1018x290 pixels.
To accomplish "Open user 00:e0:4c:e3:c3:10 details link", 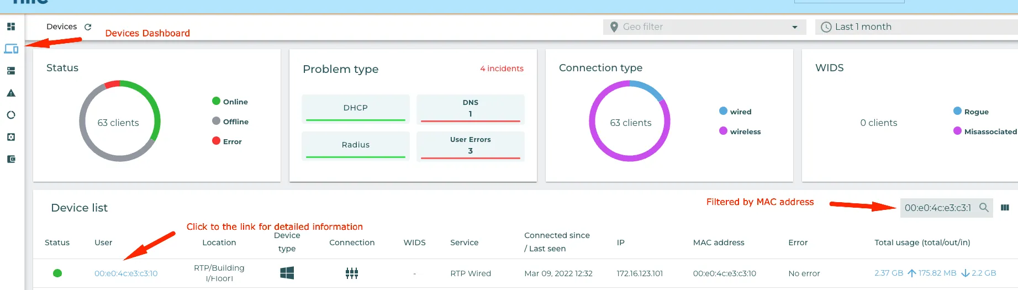I will [126, 273].
